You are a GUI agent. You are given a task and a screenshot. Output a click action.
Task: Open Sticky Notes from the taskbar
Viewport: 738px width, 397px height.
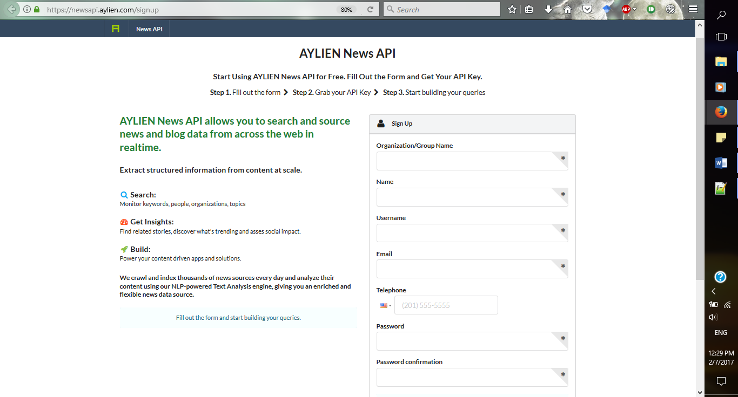[x=721, y=138]
